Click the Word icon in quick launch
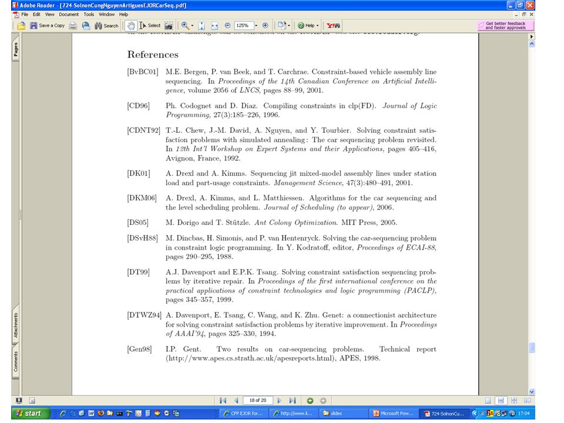Image resolution: width=564 pixels, height=423 pixels. tap(92, 413)
